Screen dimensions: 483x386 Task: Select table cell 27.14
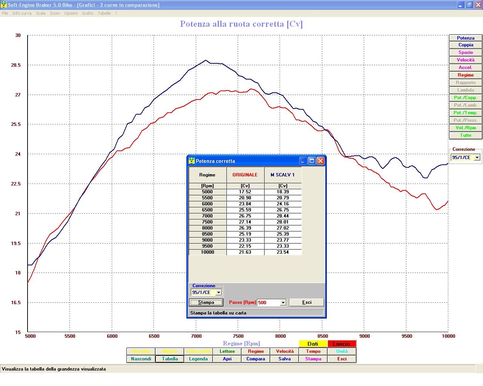[x=245, y=222]
